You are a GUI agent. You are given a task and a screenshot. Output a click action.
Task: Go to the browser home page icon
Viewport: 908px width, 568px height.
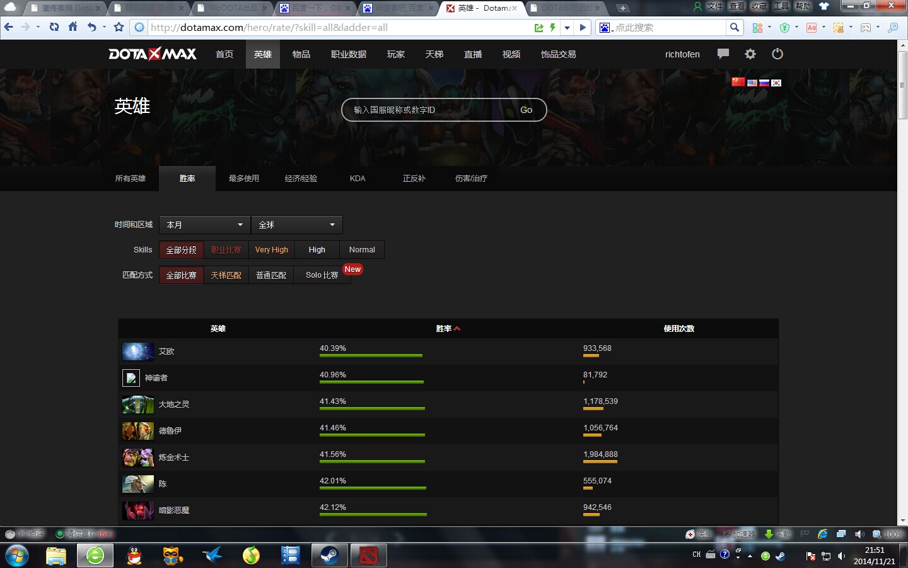click(x=73, y=27)
